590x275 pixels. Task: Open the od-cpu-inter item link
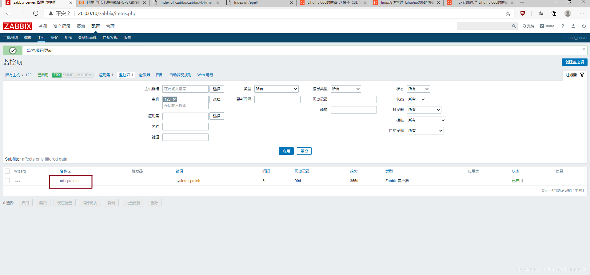click(70, 181)
